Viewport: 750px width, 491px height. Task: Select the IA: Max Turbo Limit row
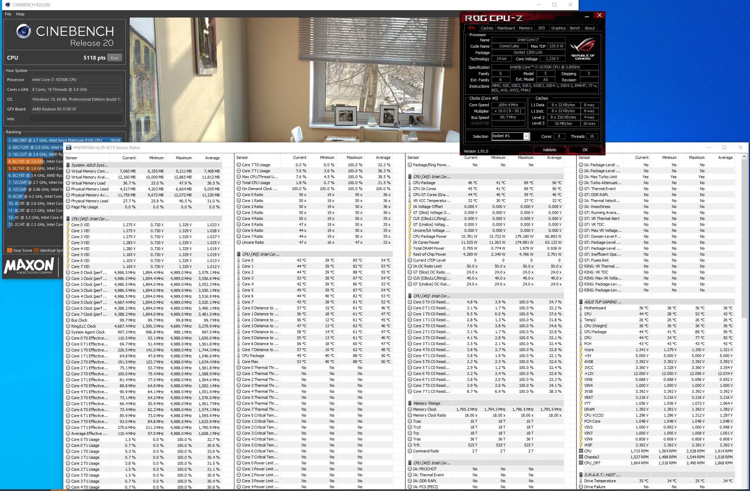(656, 177)
